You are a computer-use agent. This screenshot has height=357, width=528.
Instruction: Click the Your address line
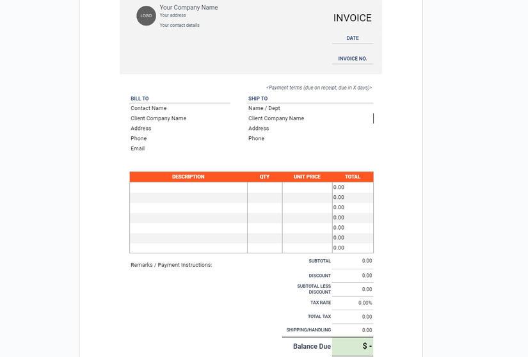click(x=173, y=15)
